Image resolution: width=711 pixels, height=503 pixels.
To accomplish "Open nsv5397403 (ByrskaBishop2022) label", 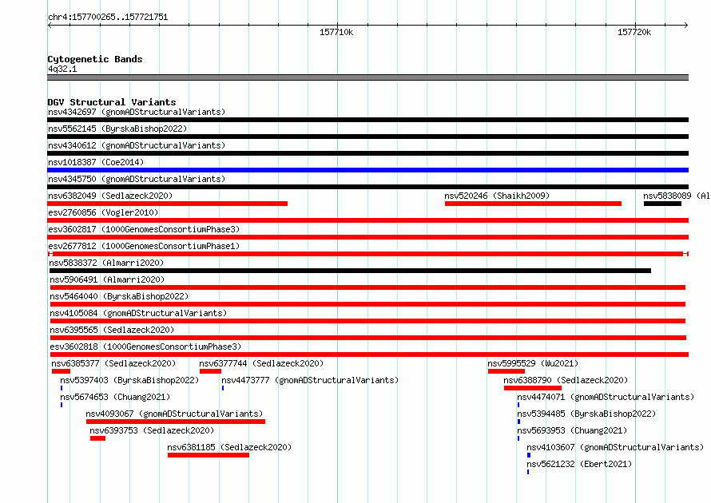I will (x=129, y=380).
